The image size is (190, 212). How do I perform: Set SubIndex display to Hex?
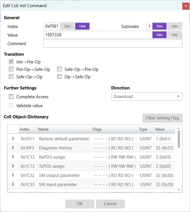pos(175,26)
